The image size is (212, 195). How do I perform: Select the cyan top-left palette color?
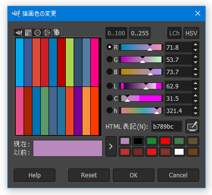tap(20, 62)
